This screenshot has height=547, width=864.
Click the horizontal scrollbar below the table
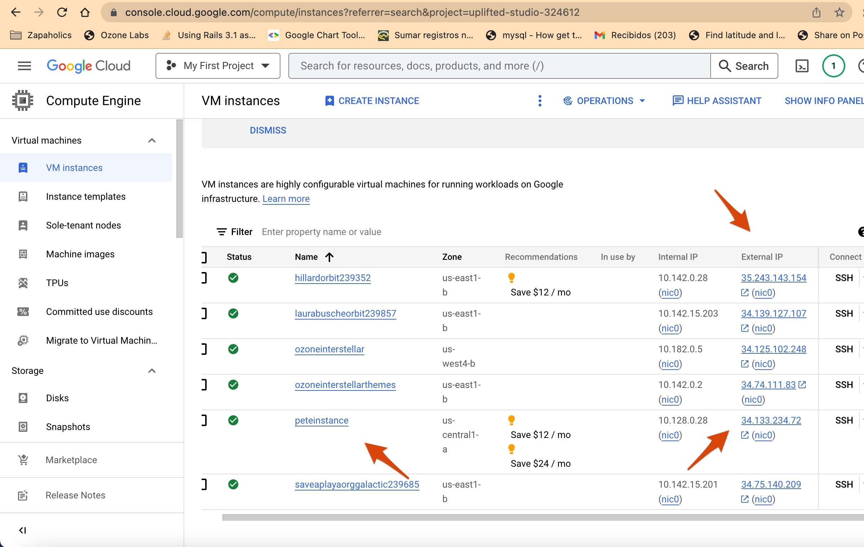click(540, 517)
